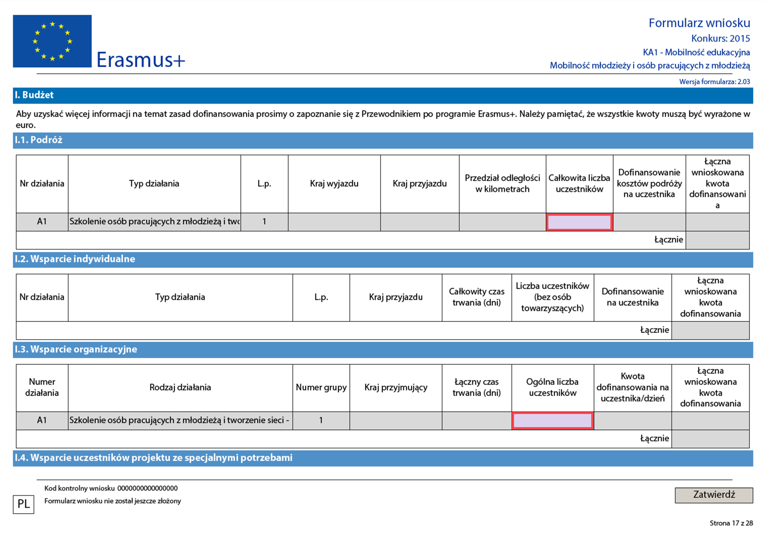This screenshot has width=767, height=544.
Task: Click the 'I. Budżet' section header
Action: click(x=383, y=95)
